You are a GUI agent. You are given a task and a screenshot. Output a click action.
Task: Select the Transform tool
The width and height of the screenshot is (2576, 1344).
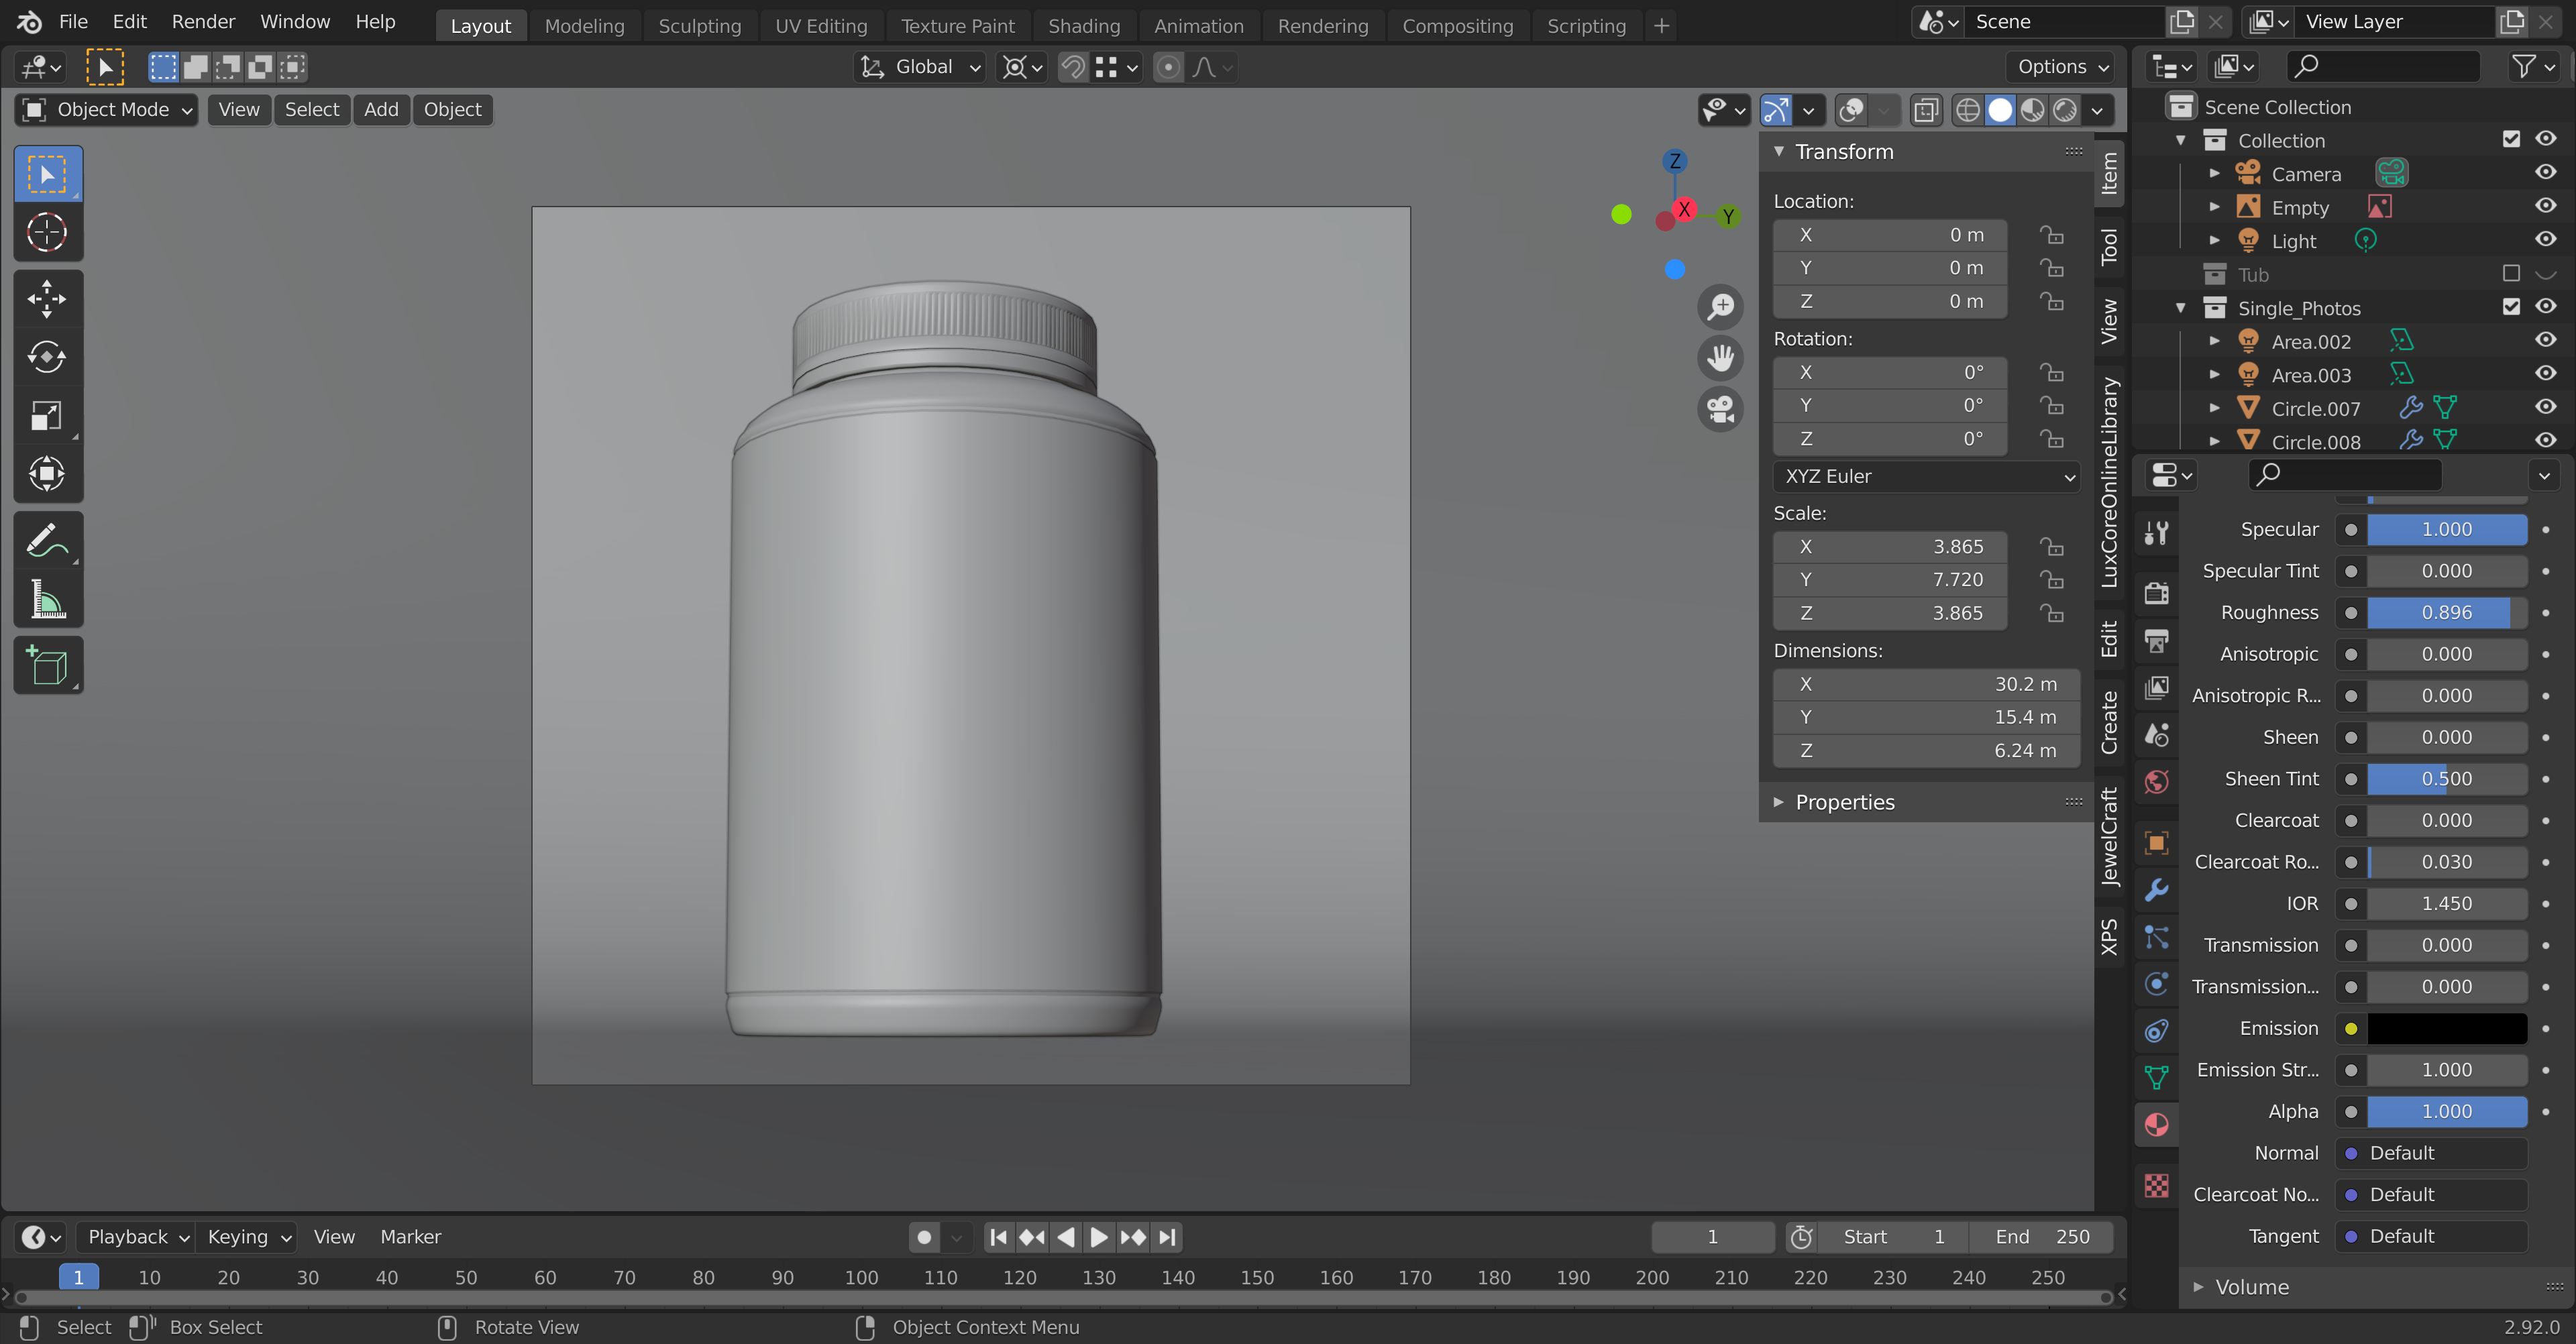pyautogui.click(x=47, y=473)
